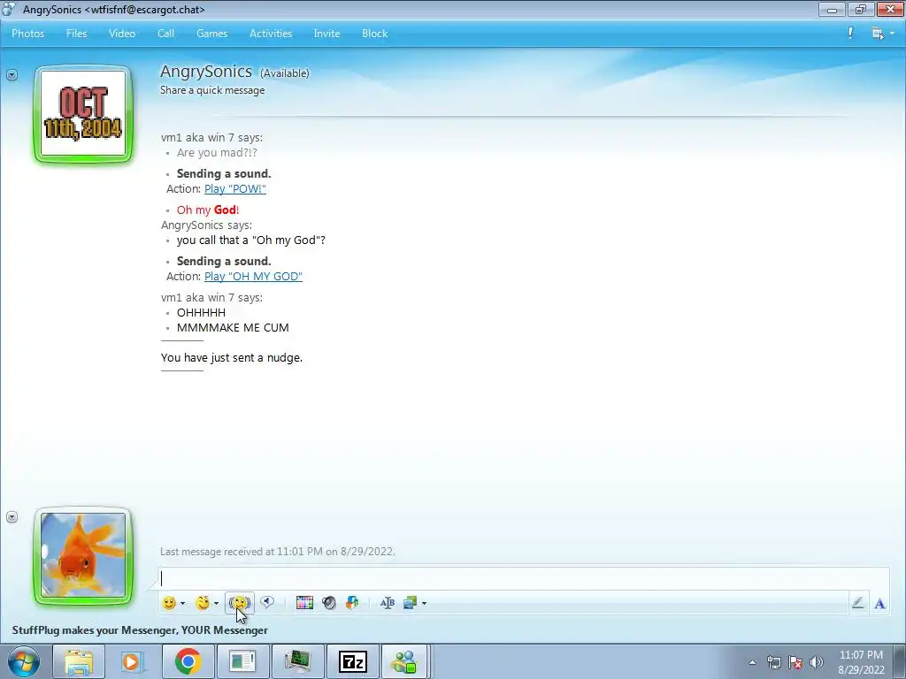Open the Photos menu item
This screenshot has height=679, width=906.
pos(28,34)
